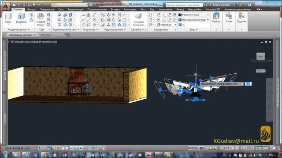Undo the last action with the Undo arrow
The height and width of the screenshot is (158, 282).
click(x=39, y=5)
